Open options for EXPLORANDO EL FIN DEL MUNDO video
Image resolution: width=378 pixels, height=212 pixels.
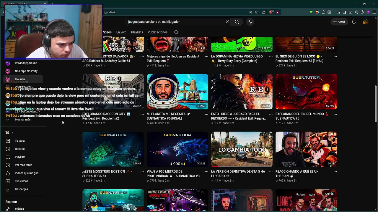coord(335,114)
